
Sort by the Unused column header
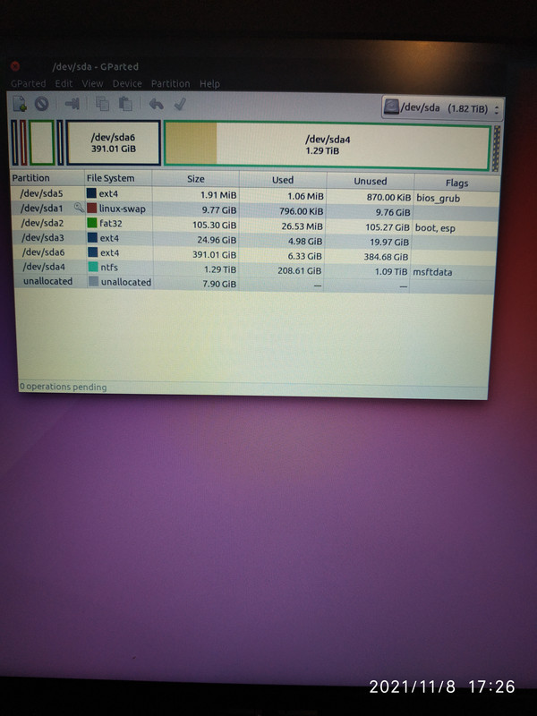(370, 182)
